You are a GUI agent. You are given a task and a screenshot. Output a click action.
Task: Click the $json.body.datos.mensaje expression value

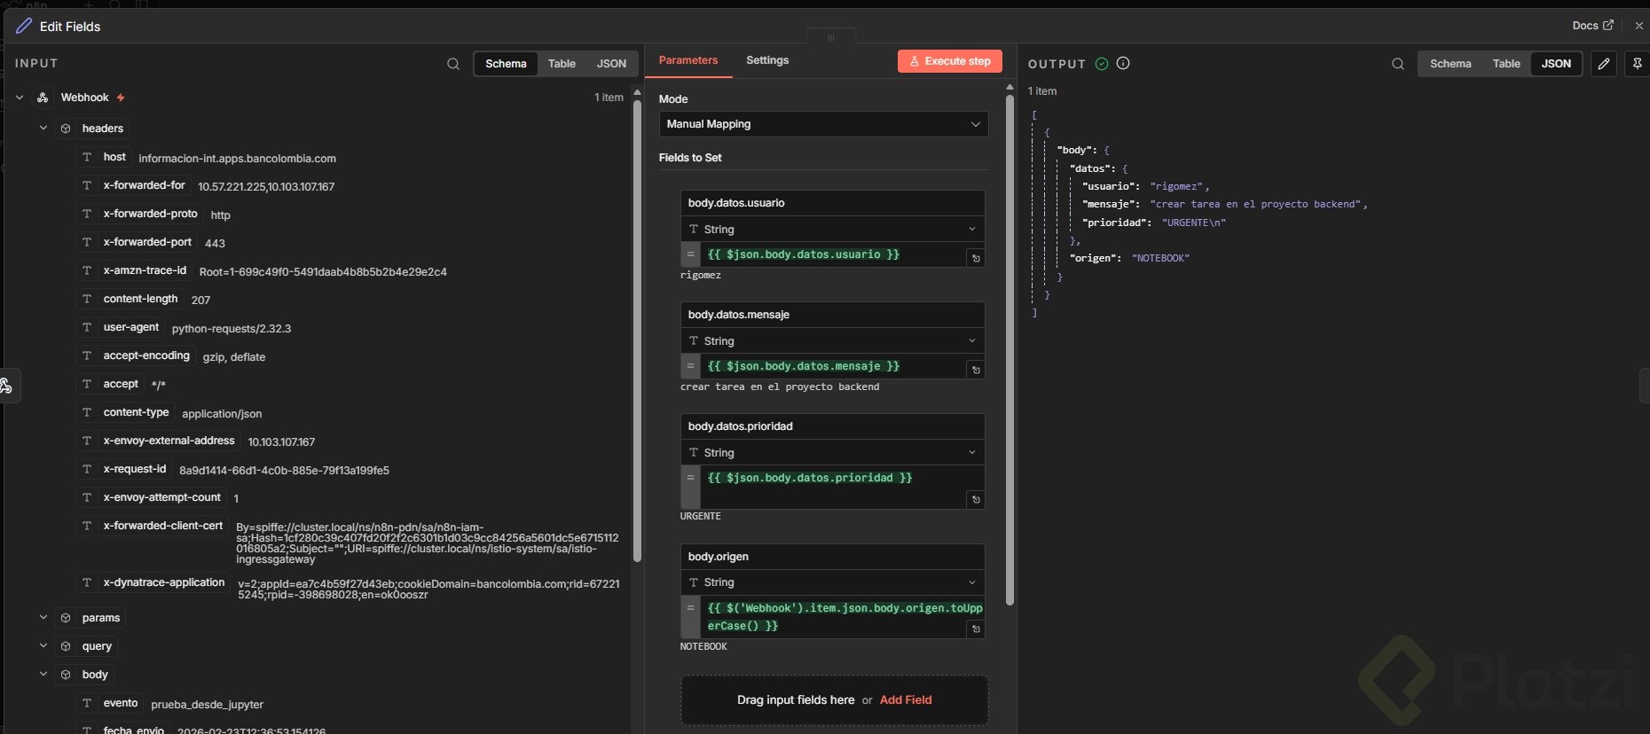[804, 366]
